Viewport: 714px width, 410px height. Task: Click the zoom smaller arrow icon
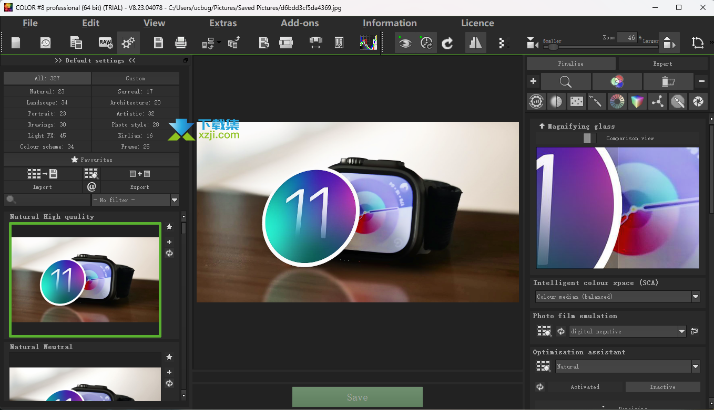coord(532,43)
